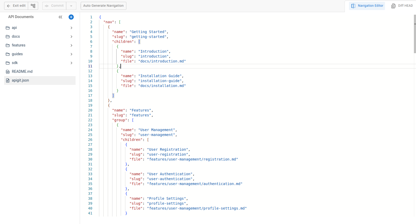Click the api folder icon

pos(8,28)
